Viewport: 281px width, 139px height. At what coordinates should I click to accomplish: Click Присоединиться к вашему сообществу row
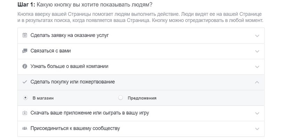tap(141, 129)
